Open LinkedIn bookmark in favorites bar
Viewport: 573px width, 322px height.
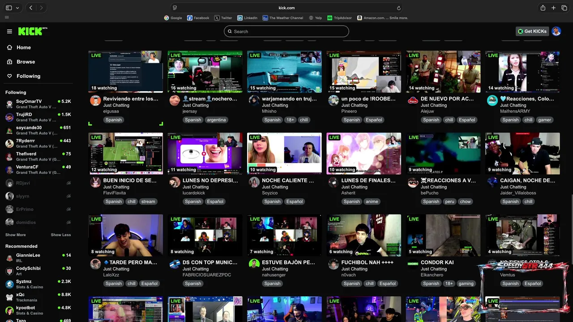(248, 18)
